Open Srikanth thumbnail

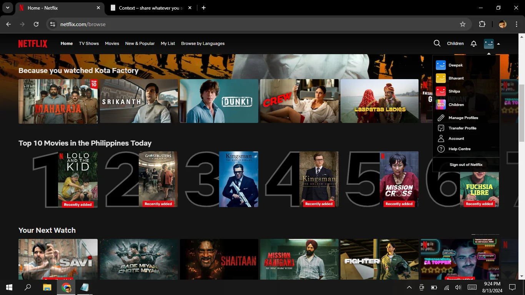tap(139, 101)
